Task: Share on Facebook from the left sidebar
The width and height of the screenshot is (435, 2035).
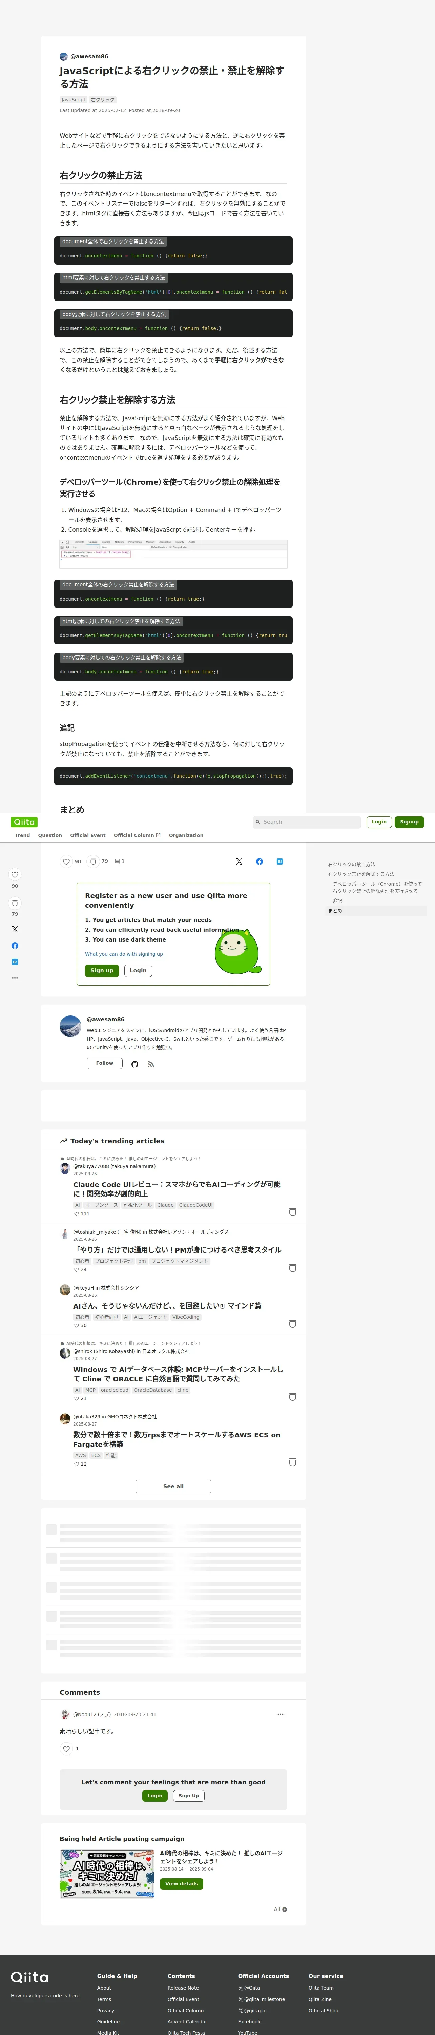Action: 14,946
